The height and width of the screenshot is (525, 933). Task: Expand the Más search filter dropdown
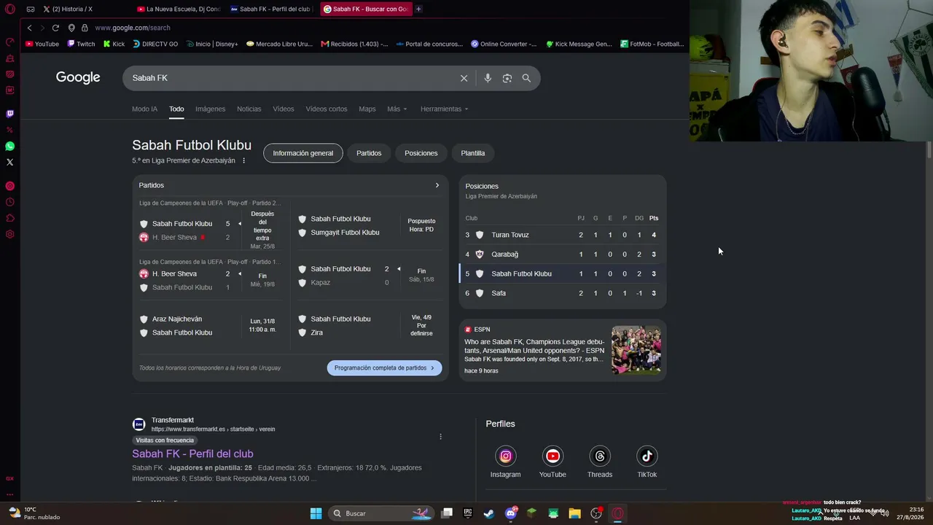point(397,109)
